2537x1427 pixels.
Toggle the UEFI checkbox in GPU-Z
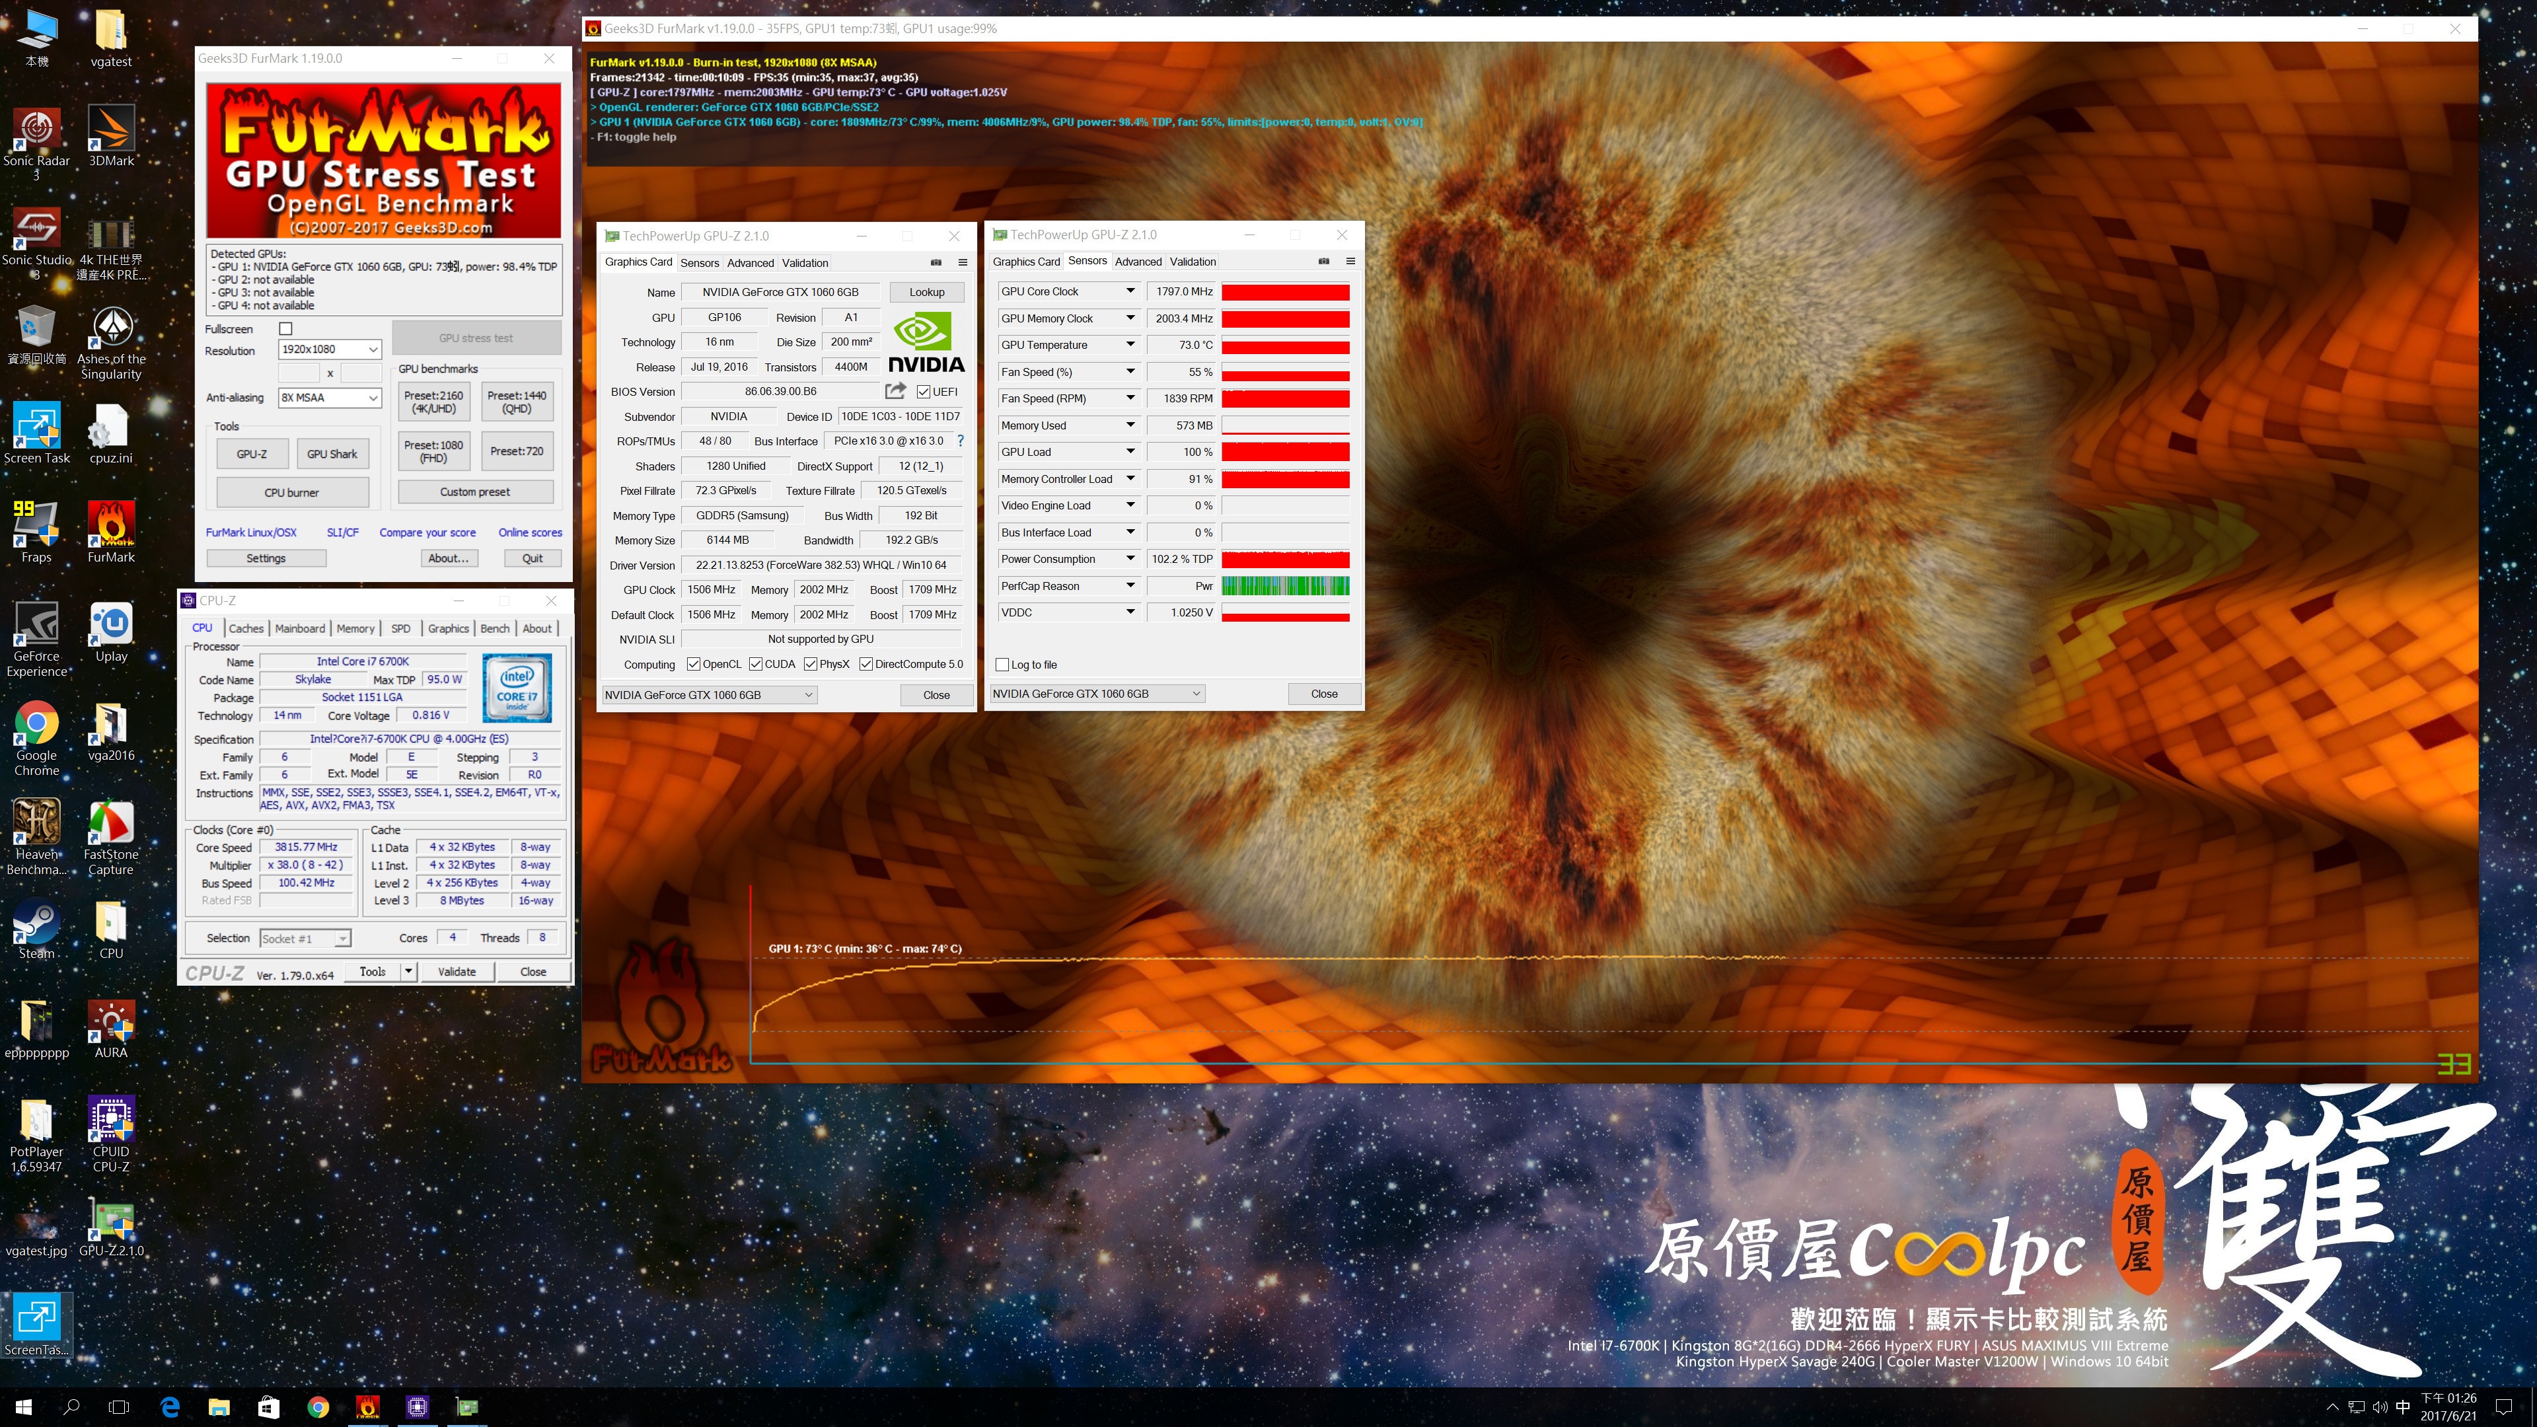tap(923, 392)
